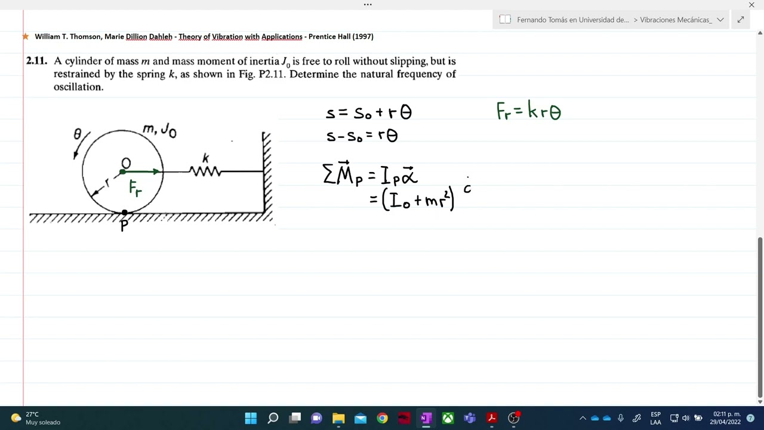The image size is (764, 430).
Task: Expand the notebook navigation dropdown chevron
Action: tap(720, 20)
